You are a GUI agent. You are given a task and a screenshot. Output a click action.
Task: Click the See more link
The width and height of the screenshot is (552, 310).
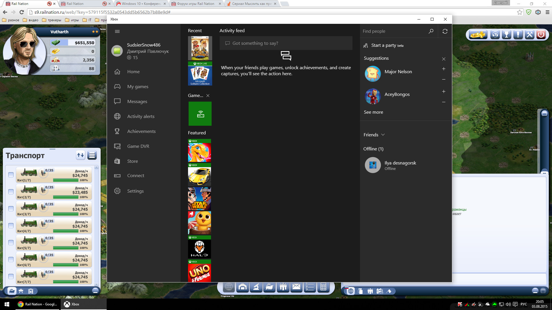pyautogui.click(x=373, y=112)
